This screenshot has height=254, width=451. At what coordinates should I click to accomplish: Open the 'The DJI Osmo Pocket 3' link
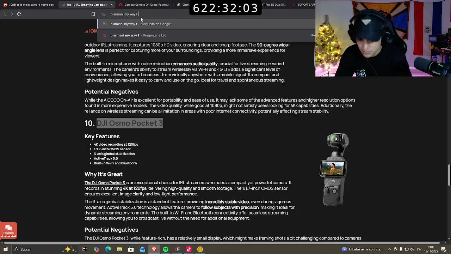coord(105,183)
